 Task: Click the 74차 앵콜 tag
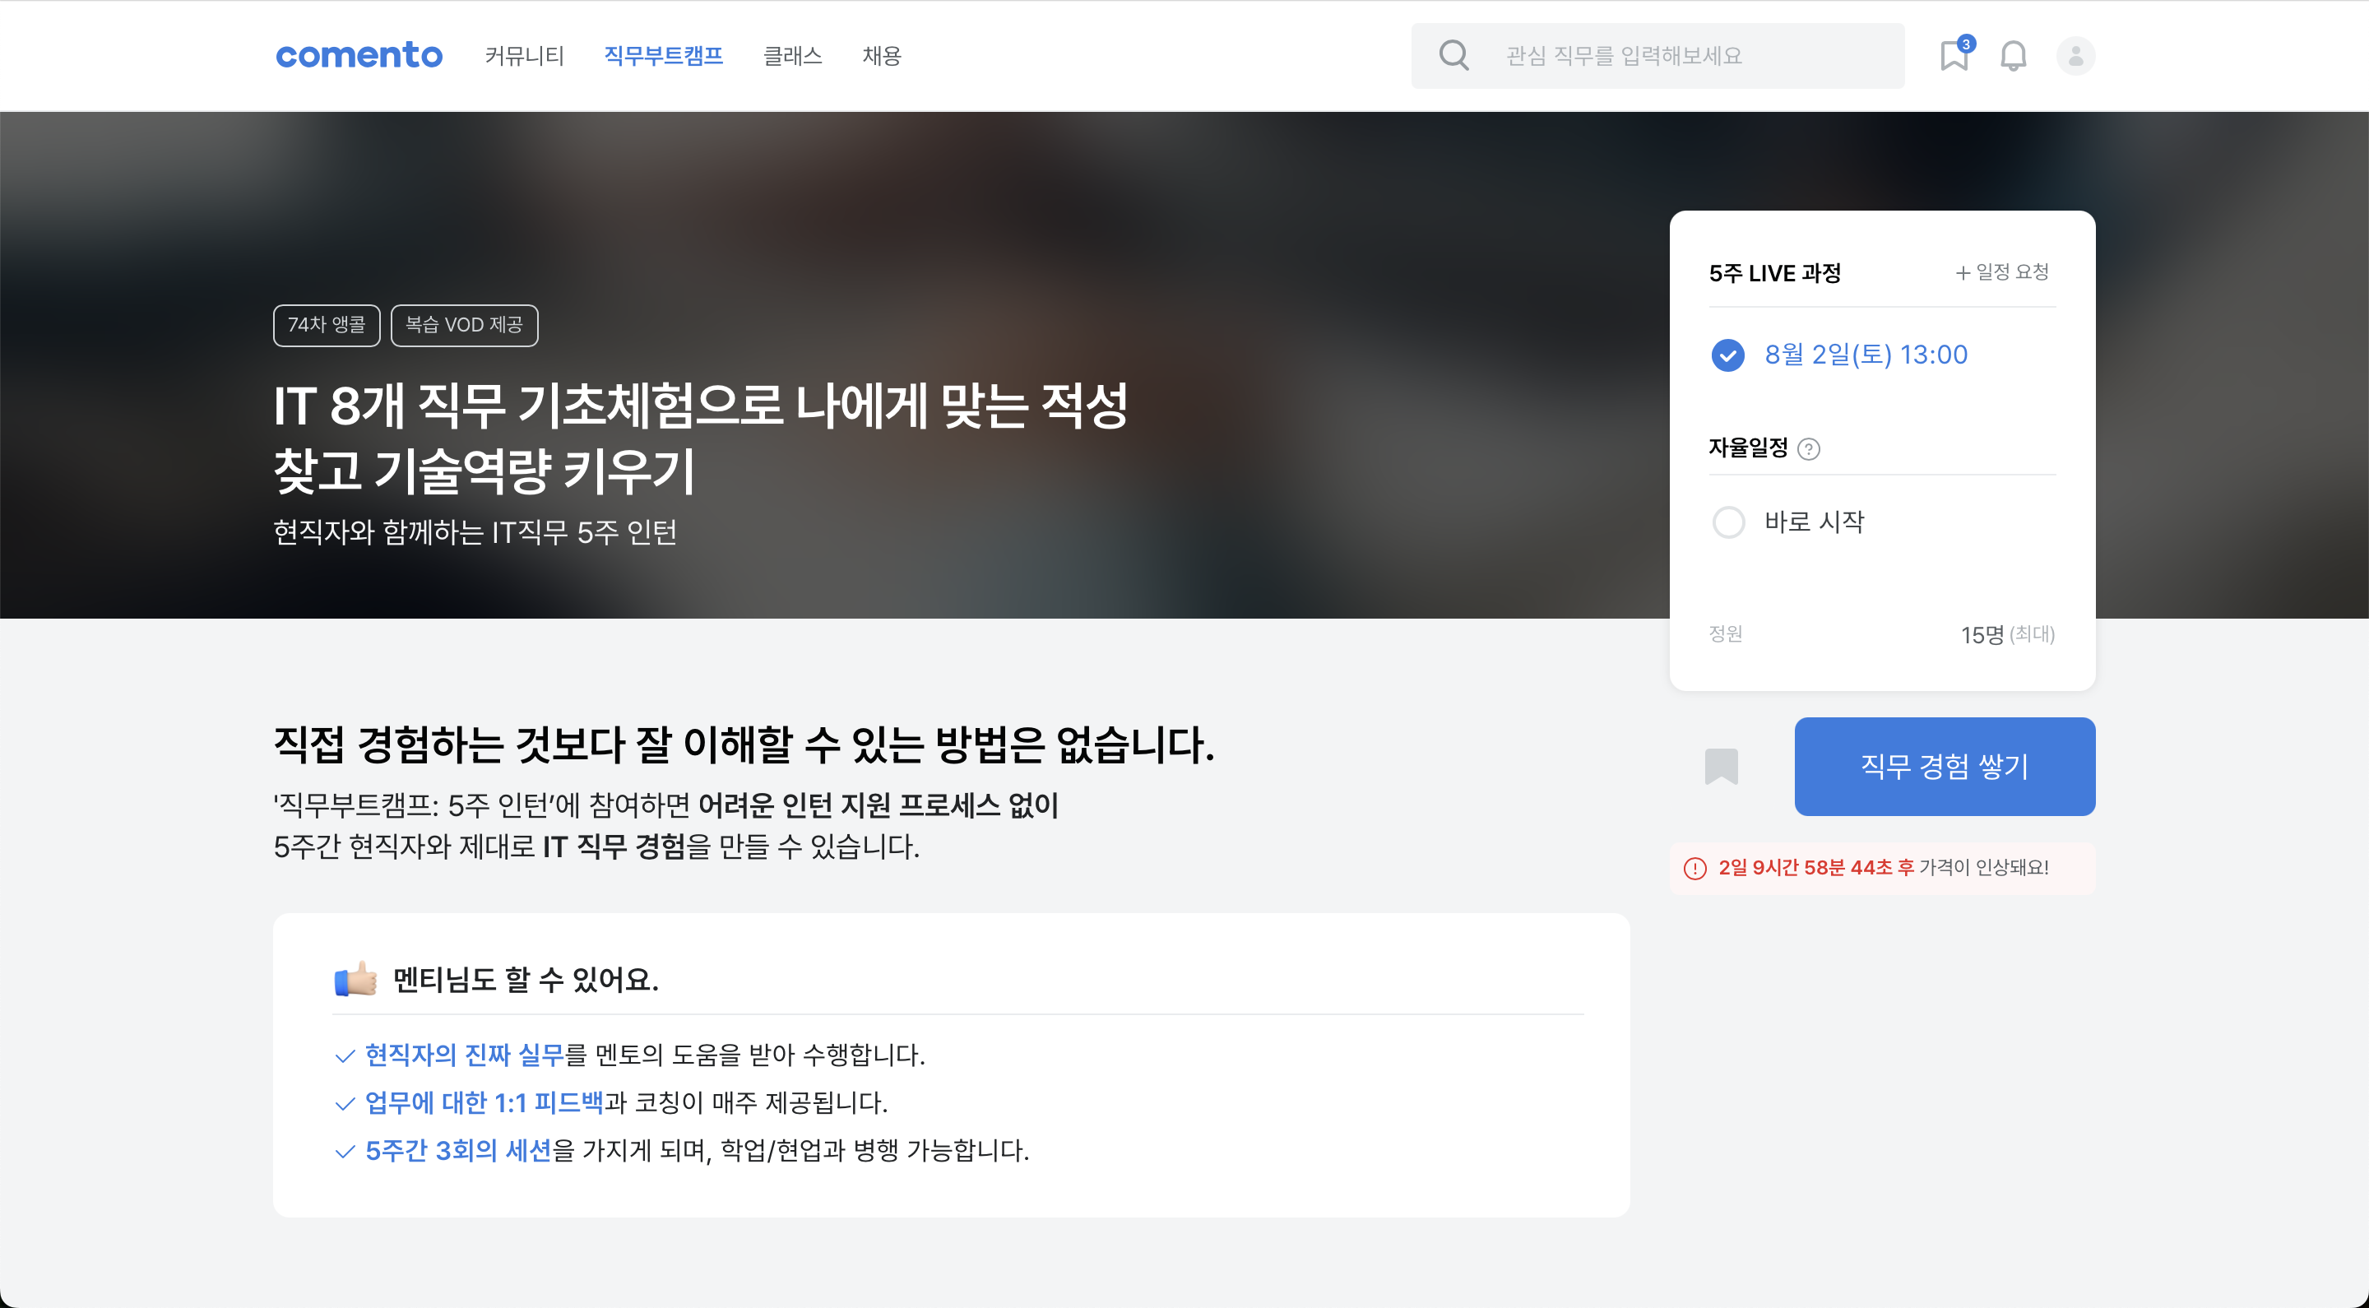pyautogui.click(x=327, y=326)
